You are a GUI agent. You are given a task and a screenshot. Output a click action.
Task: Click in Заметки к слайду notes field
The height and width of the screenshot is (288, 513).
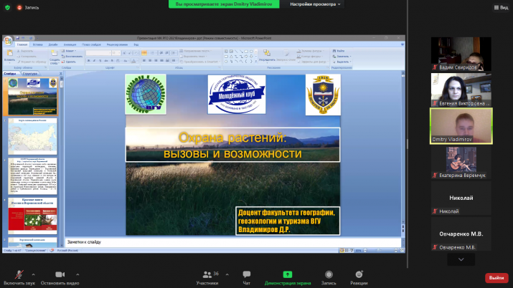[x=233, y=242]
